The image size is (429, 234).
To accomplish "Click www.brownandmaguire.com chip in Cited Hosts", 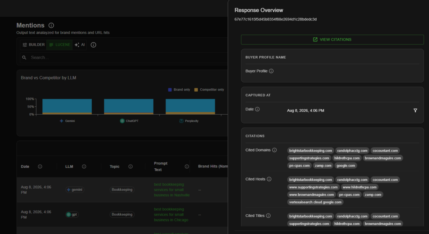I will [311, 195].
